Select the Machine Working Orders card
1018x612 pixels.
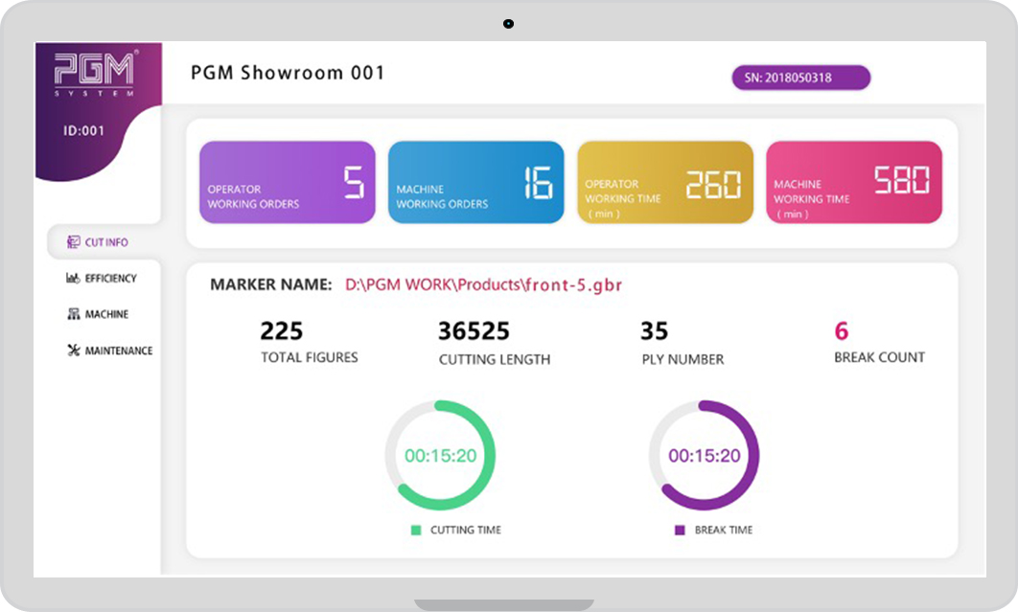click(475, 182)
